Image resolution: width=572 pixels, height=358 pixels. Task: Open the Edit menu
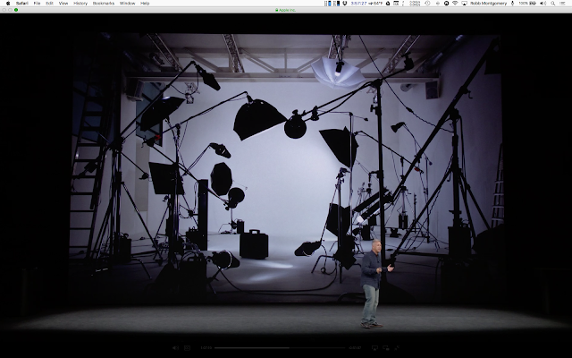point(50,4)
